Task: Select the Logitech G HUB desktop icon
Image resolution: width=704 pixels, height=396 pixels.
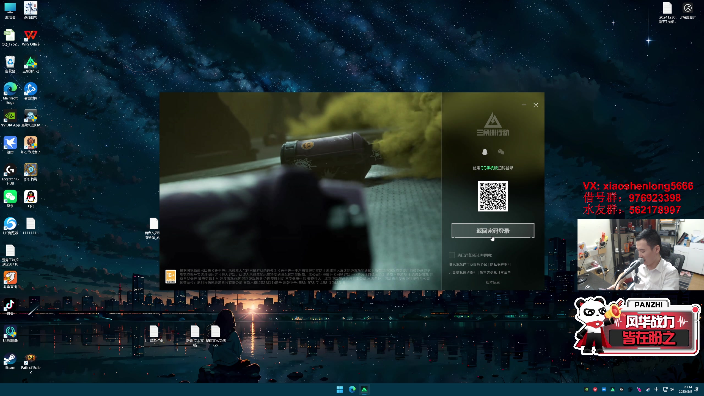Action: [10, 174]
